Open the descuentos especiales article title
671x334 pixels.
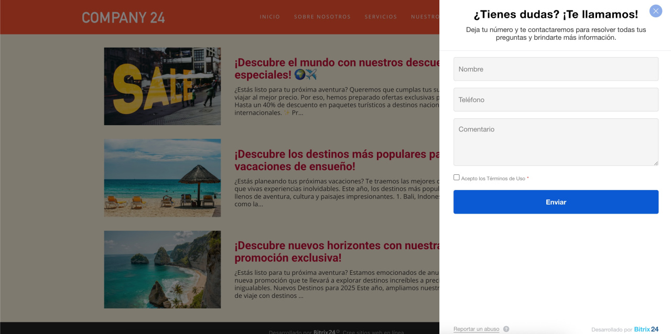[x=335, y=69]
